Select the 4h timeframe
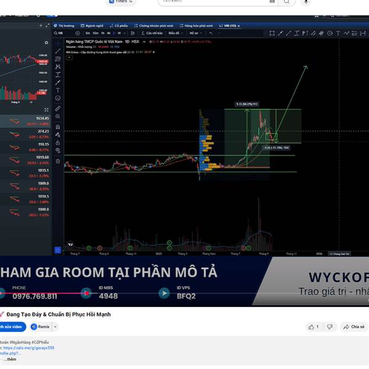Viewport: 369px width, 369px height. (x=109, y=33)
